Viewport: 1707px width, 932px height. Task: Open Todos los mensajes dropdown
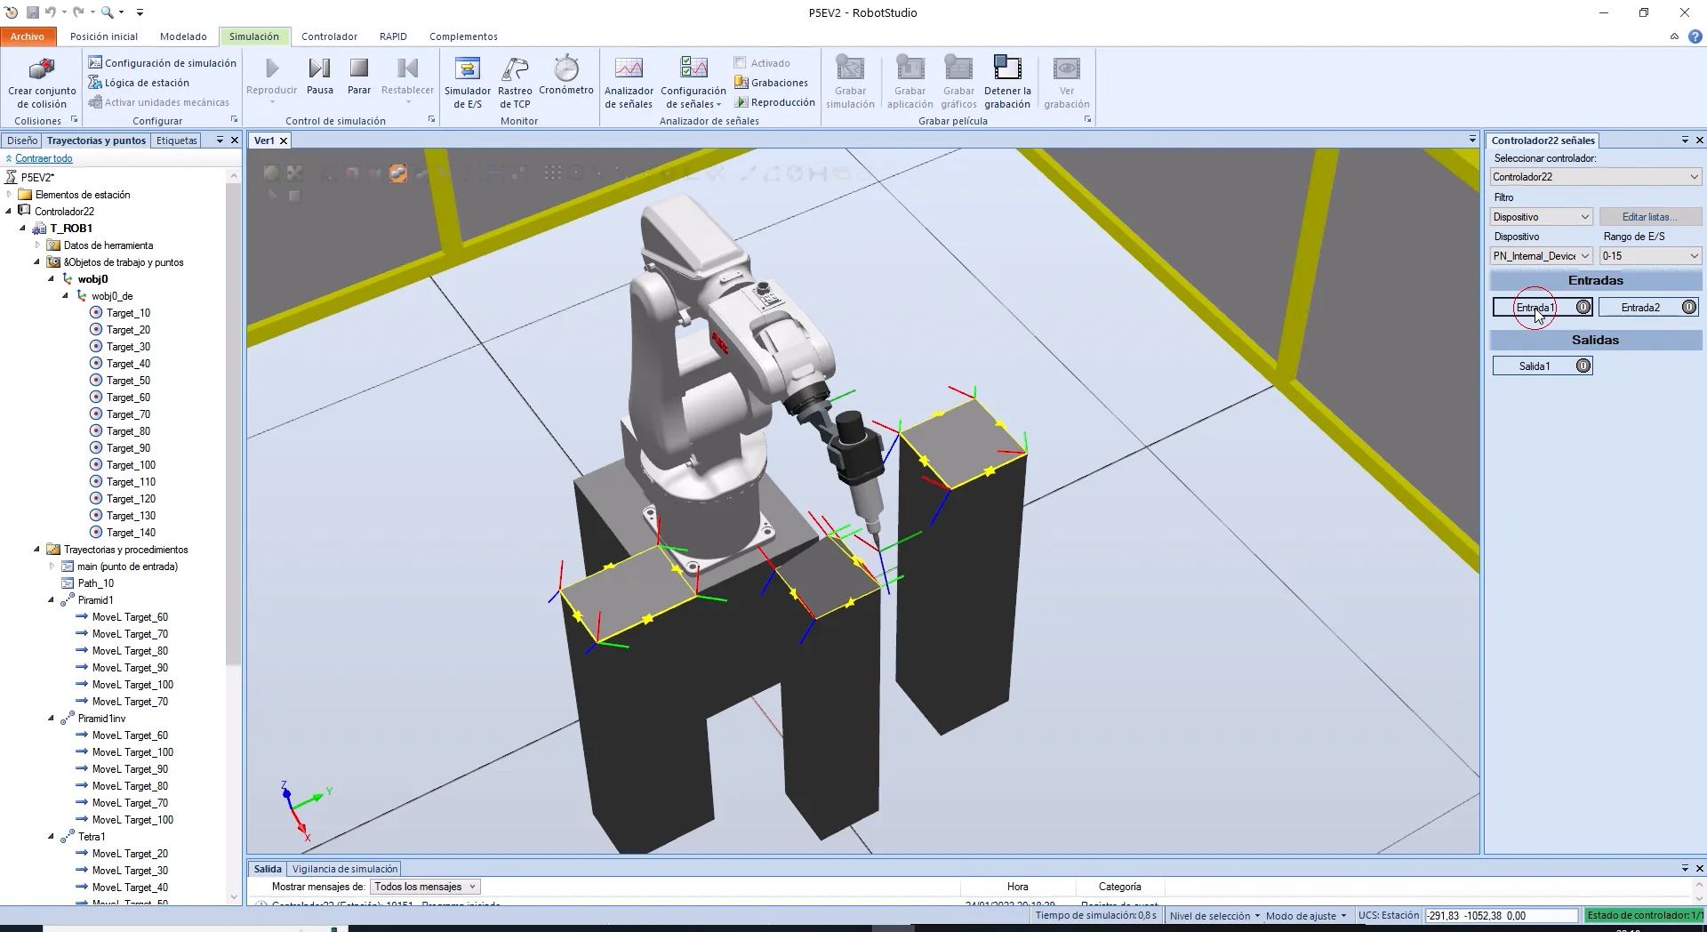point(425,887)
